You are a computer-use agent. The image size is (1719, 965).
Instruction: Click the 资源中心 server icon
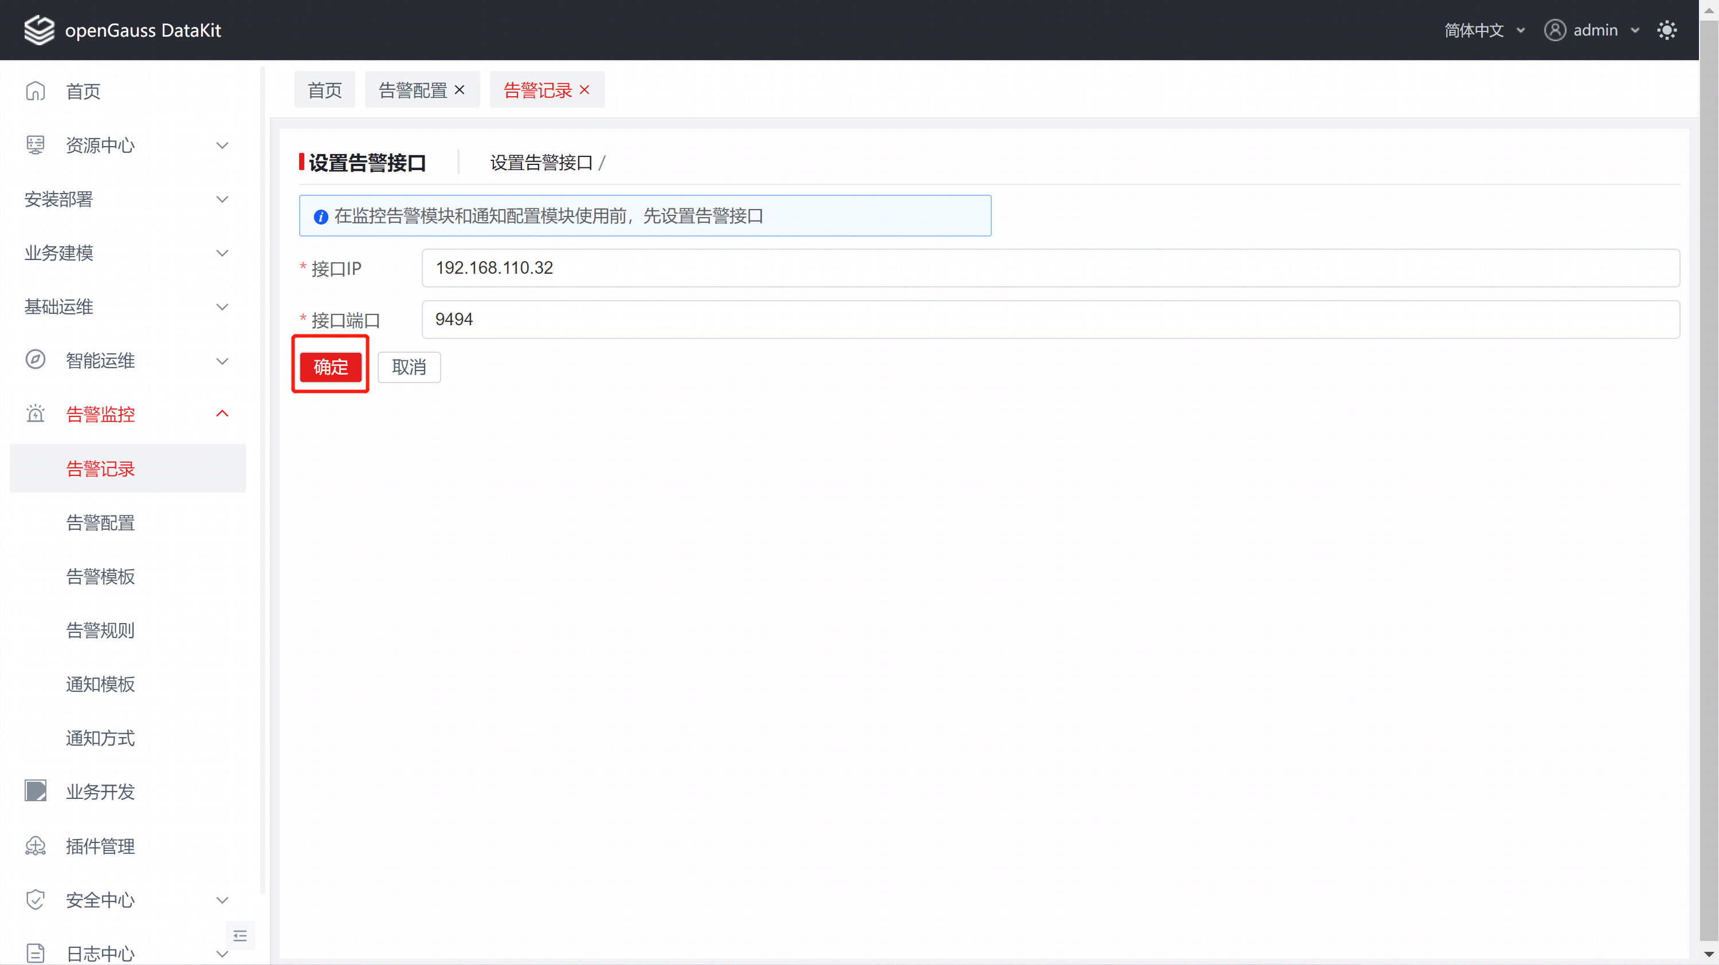coord(36,145)
